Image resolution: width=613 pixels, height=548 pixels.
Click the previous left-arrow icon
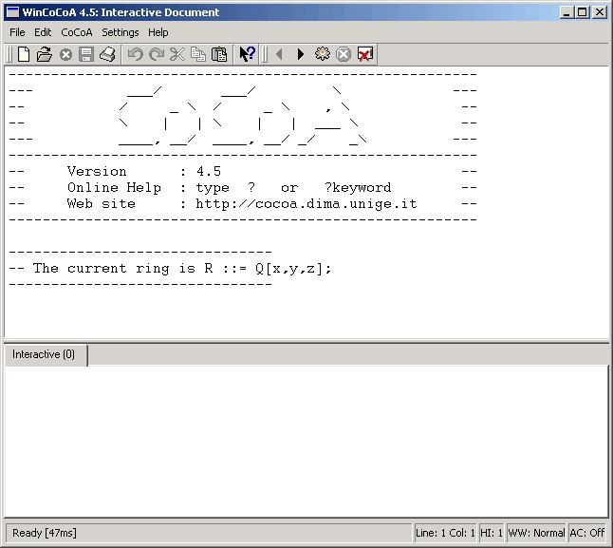279,54
